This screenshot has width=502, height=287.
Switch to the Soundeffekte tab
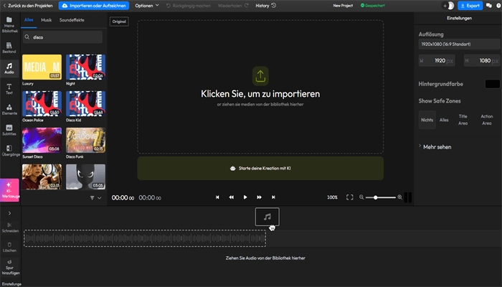pyautogui.click(x=72, y=20)
